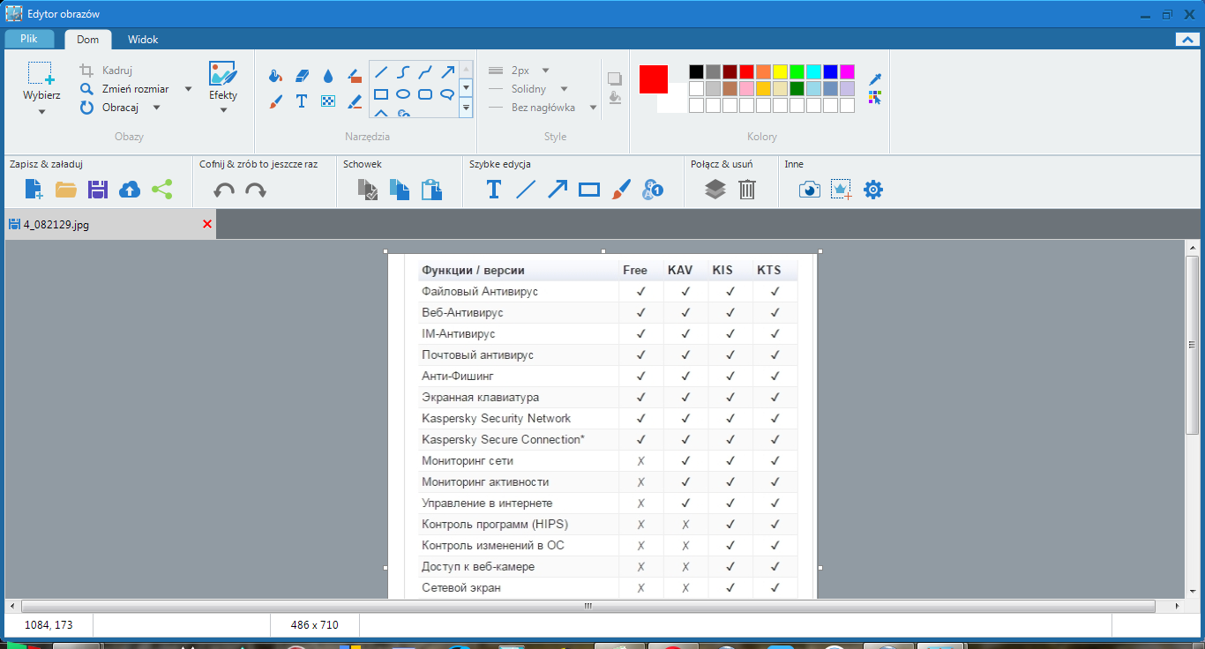The width and height of the screenshot is (1205, 649).
Task: Click the green share icon
Action: pyautogui.click(x=161, y=189)
